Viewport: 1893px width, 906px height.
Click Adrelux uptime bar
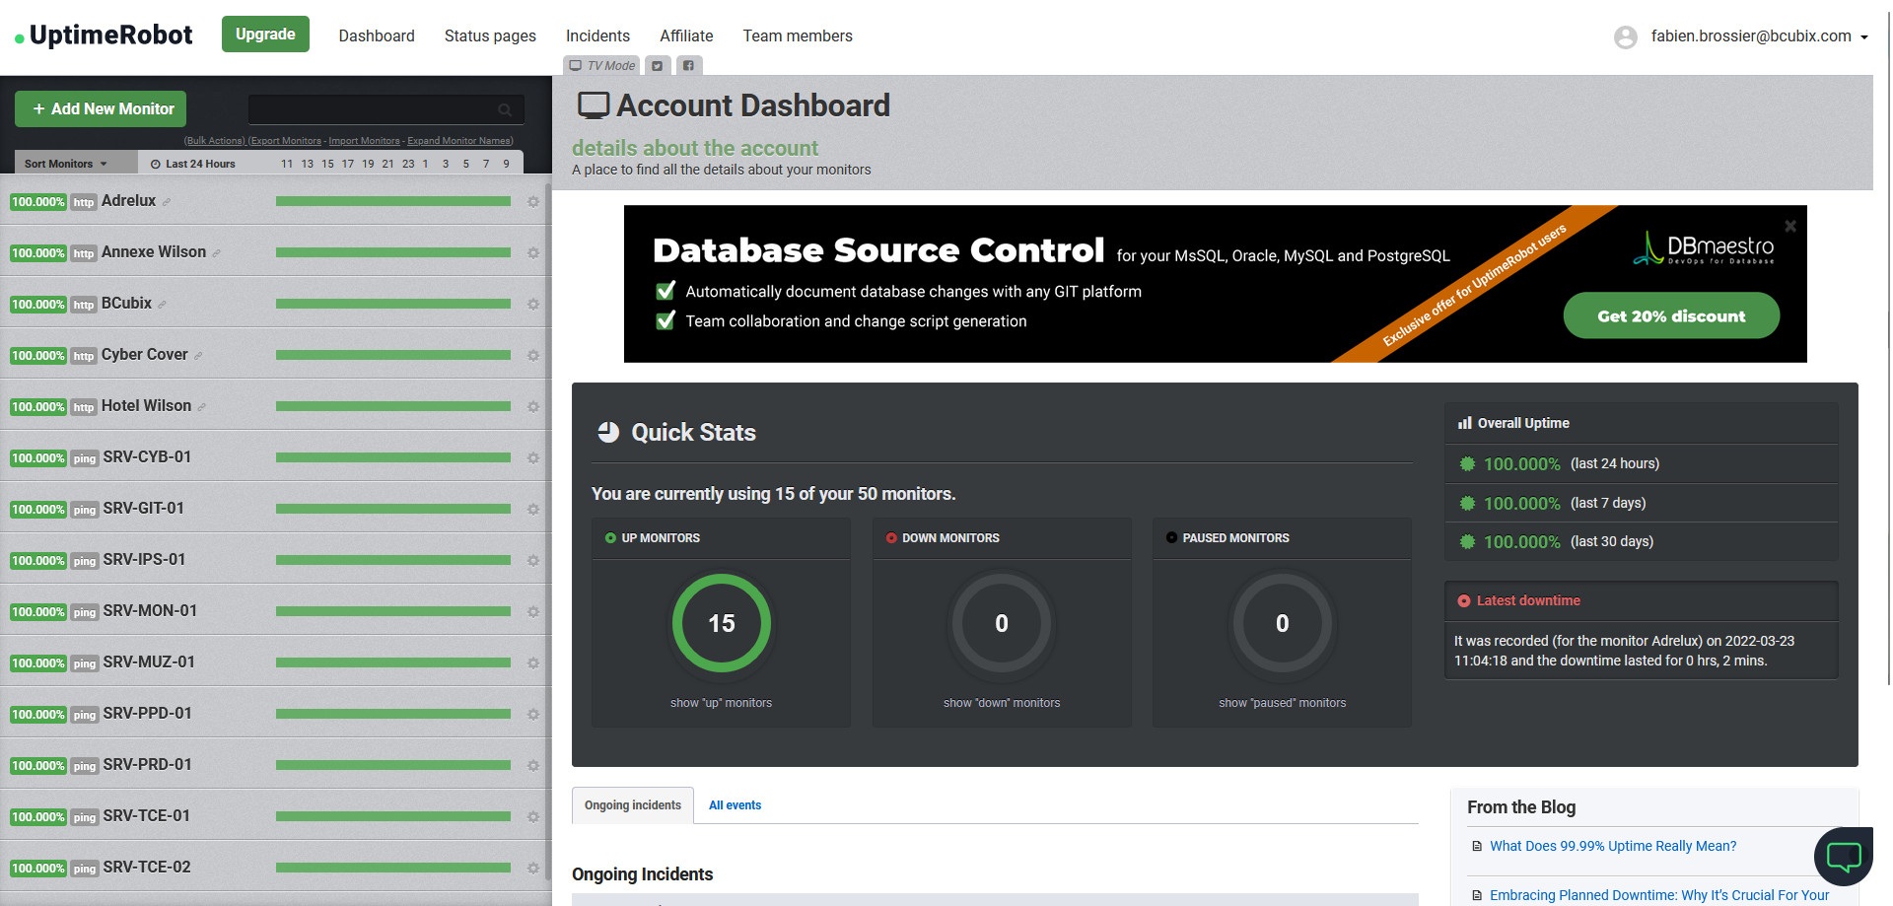[x=393, y=201]
